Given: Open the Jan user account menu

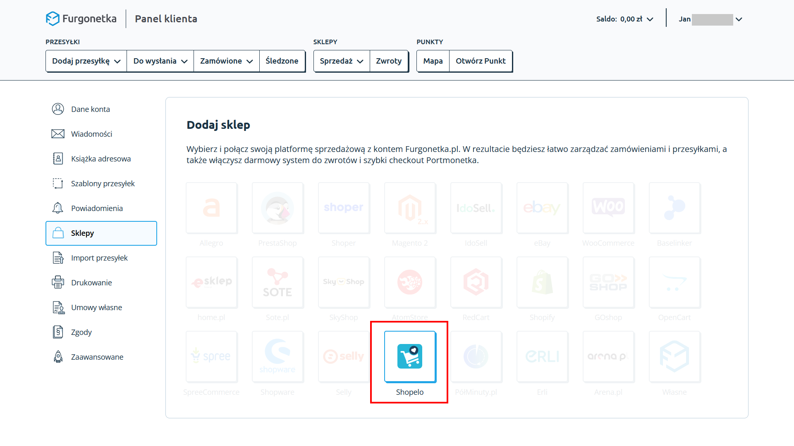Looking at the screenshot, I should pos(710,19).
